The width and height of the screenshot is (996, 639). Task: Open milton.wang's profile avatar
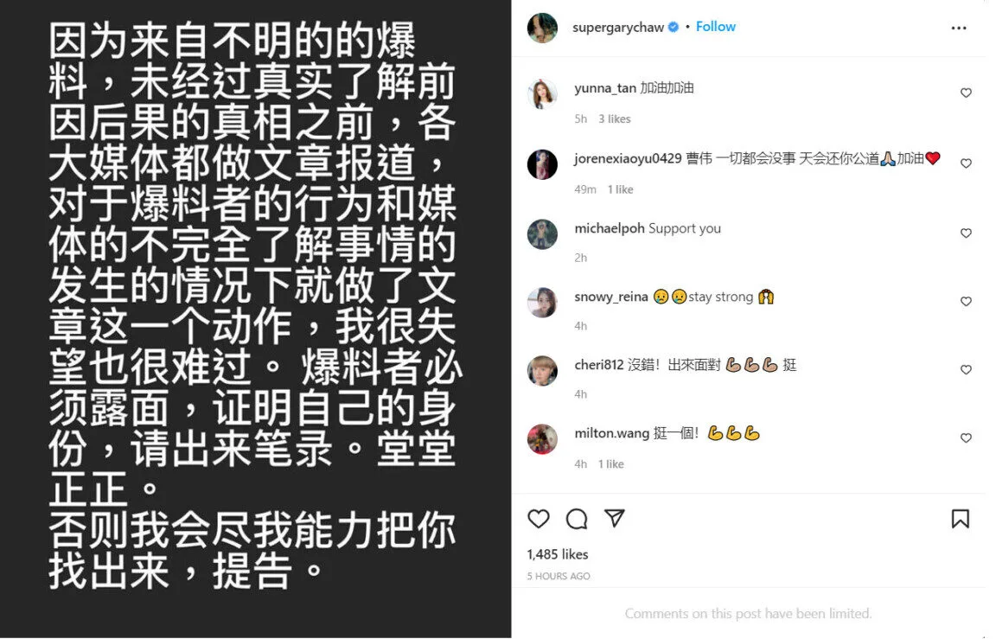pyautogui.click(x=542, y=439)
